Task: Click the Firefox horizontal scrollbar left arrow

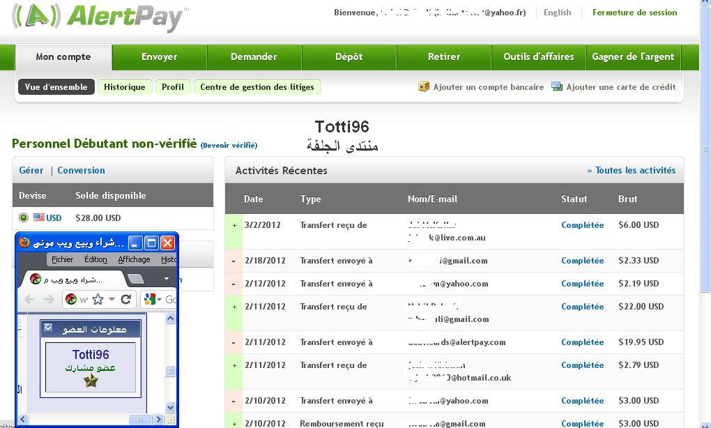Action: [x=23, y=420]
